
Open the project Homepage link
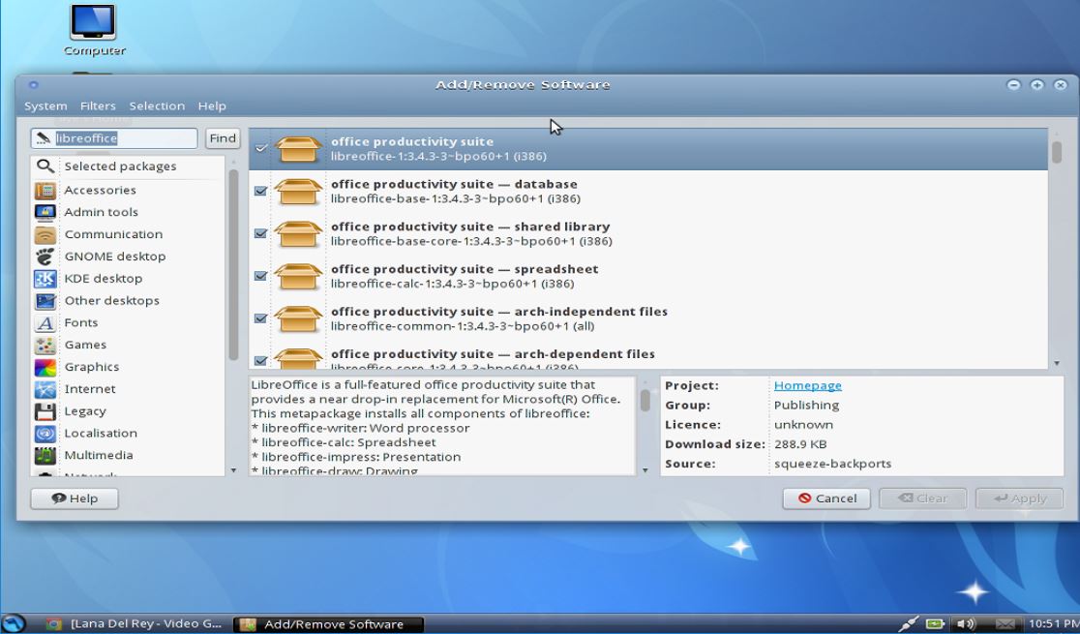point(807,385)
